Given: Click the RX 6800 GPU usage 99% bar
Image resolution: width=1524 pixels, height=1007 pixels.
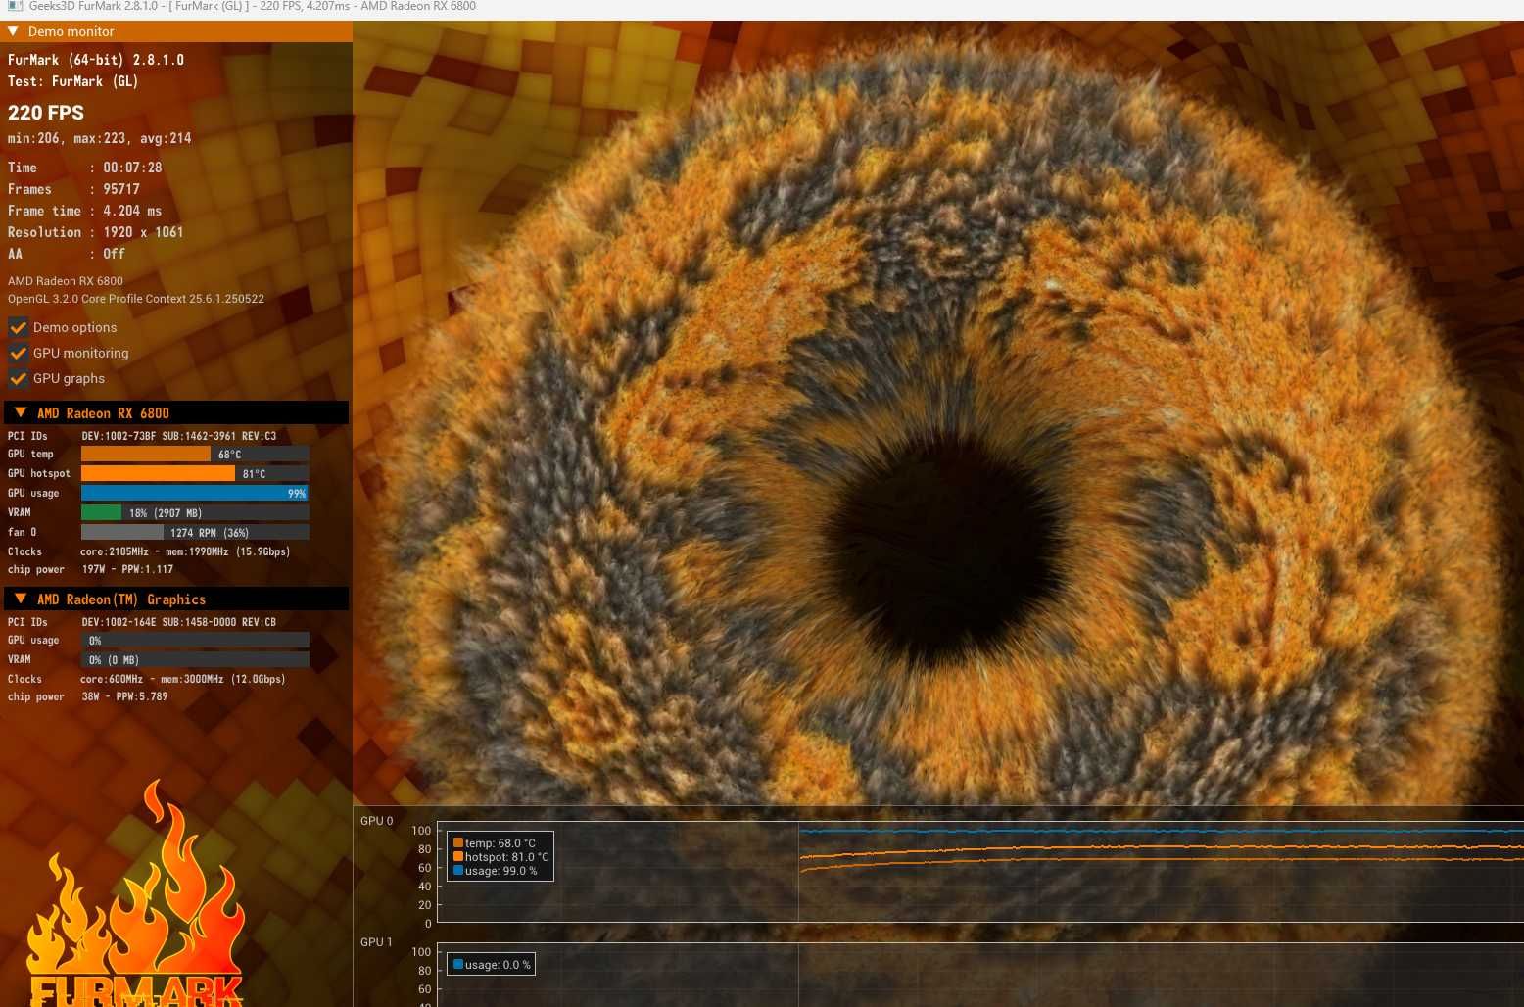Looking at the screenshot, I should (195, 493).
